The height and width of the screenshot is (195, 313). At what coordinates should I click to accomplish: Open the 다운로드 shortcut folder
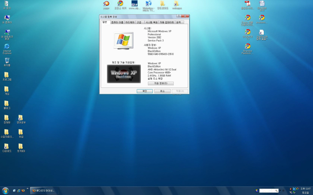pyautogui.click(x=7, y=148)
